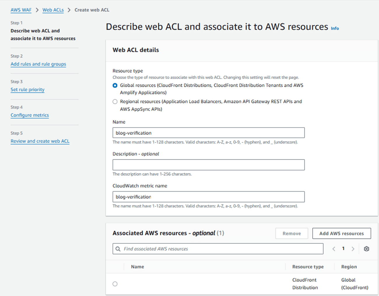Navigate to AWS WAF breadcrumb

(x=21, y=10)
